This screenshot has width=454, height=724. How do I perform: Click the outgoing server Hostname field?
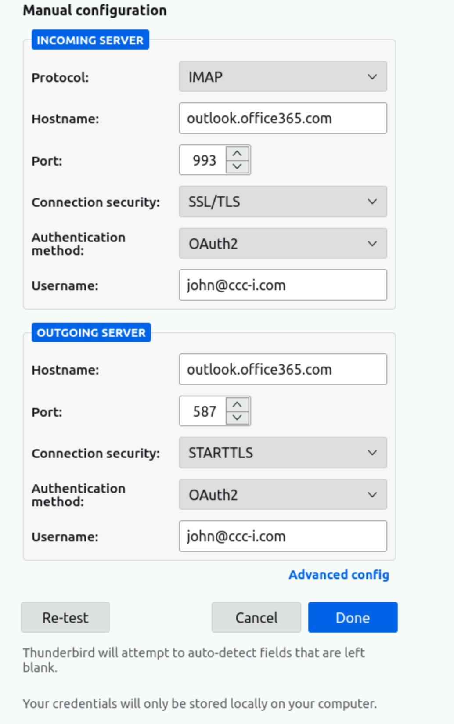(x=283, y=370)
